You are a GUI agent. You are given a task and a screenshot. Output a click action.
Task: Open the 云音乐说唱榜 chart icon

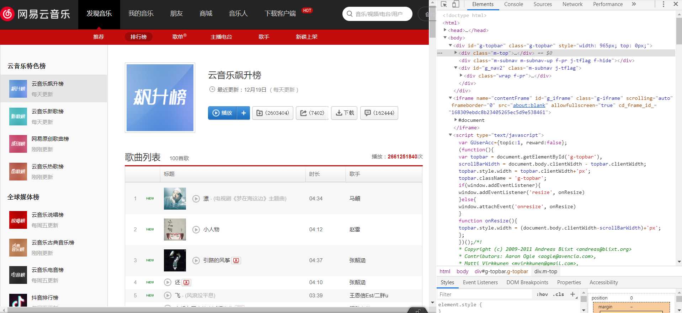18,220
